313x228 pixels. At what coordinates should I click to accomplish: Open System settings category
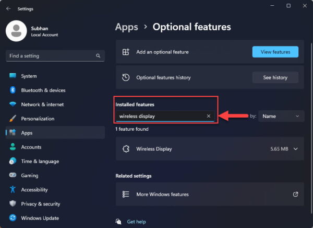click(x=29, y=76)
